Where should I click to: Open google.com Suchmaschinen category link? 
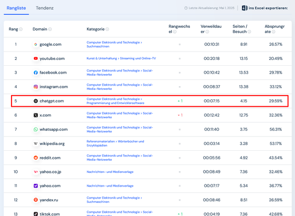pos(114,45)
